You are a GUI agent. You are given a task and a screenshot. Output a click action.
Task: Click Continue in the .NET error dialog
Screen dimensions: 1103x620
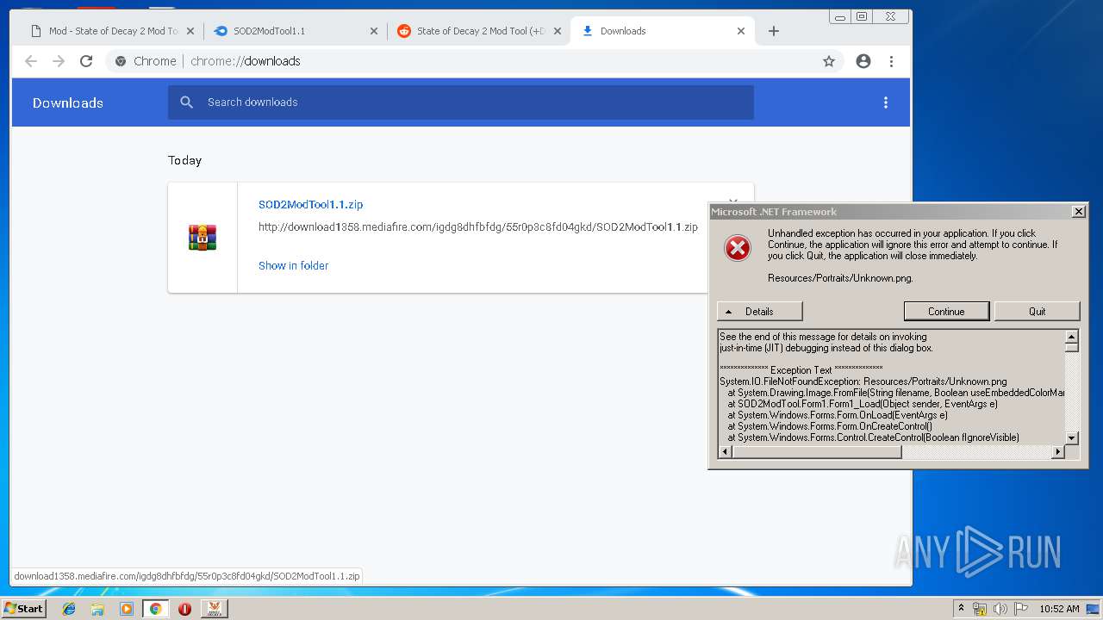[x=946, y=312]
